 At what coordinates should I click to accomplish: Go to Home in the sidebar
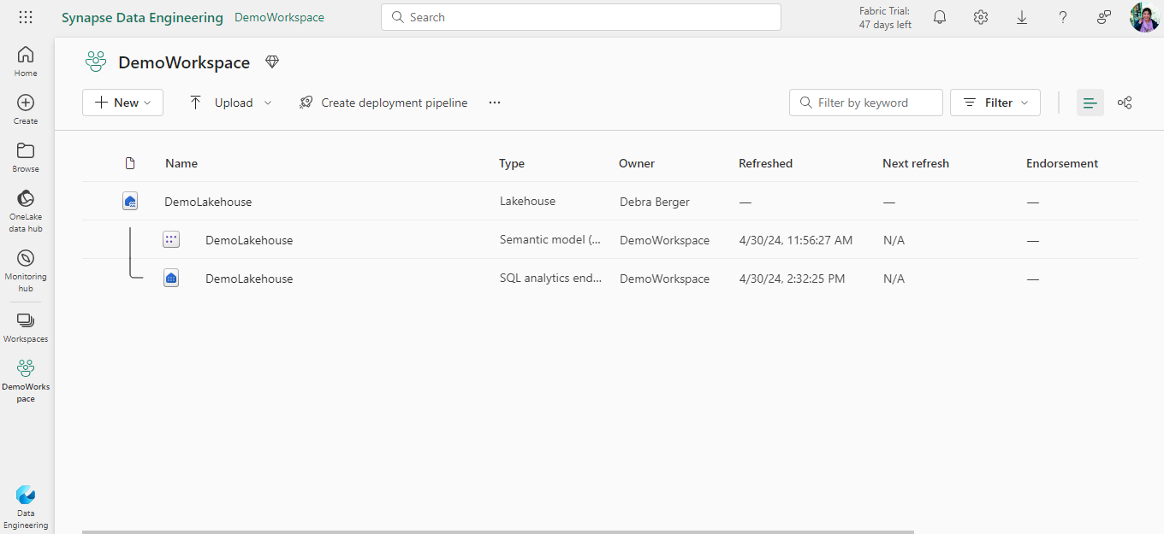26,62
